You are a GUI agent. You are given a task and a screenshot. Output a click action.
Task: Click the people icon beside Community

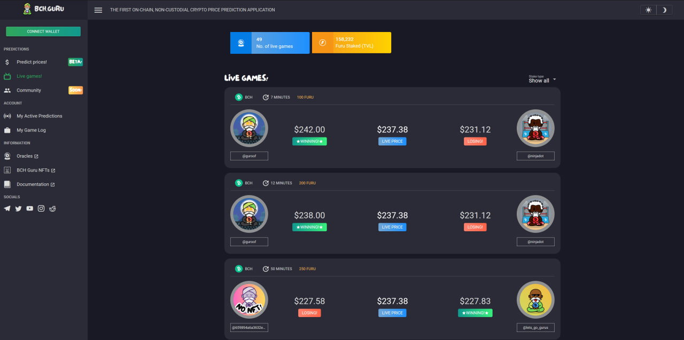7,90
